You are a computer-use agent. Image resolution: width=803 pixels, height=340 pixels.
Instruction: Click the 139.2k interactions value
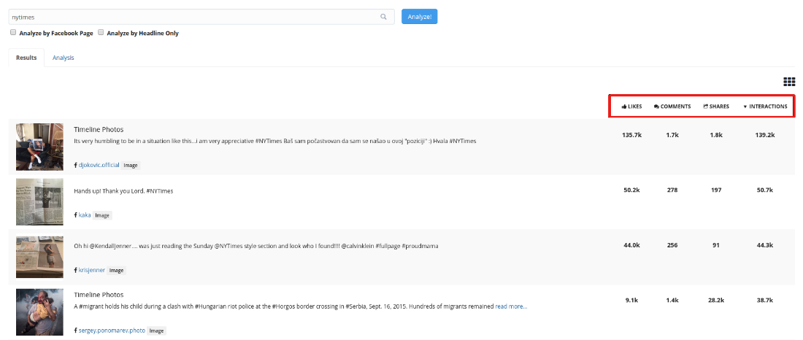tap(764, 135)
